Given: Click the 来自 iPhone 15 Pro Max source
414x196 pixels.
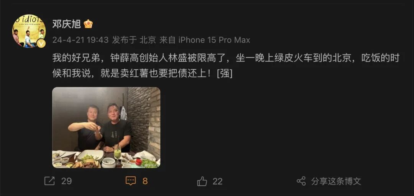Looking at the screenshot, I should [x=205, y=40].
